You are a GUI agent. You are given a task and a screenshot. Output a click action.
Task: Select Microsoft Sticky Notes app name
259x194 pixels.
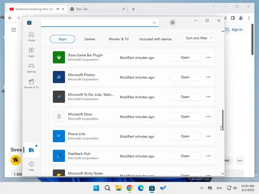click(x=85, y=173)
